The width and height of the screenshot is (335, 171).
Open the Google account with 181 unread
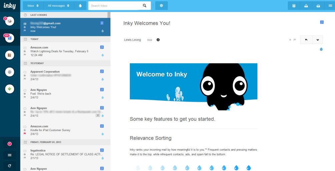click(x=10, y=38)
